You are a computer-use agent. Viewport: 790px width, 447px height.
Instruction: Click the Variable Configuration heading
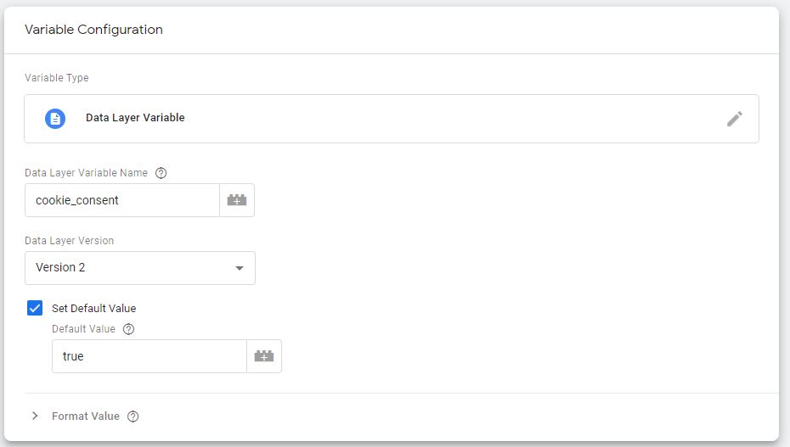[x=93, y=30]
